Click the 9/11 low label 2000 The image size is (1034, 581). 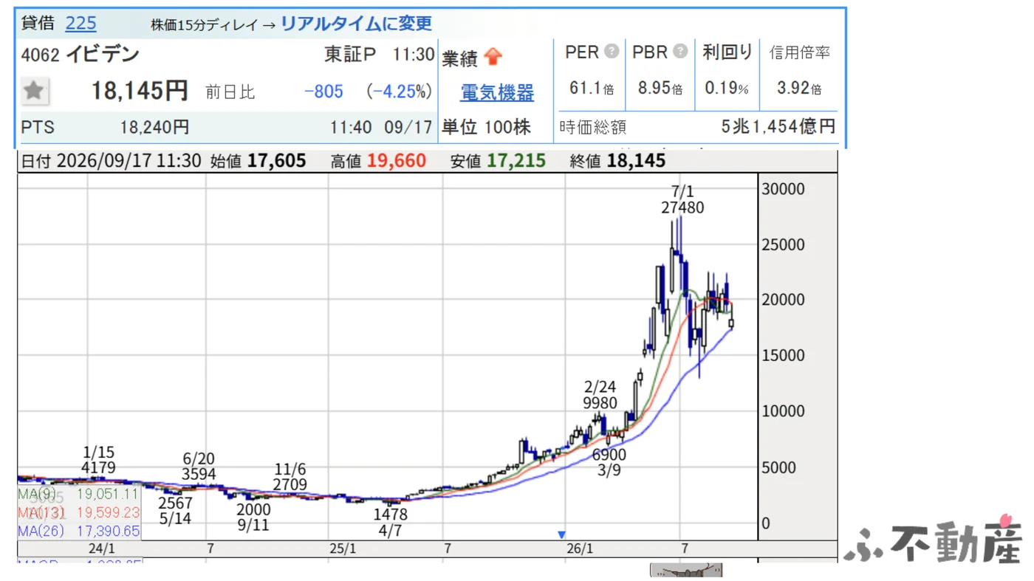tap(253, 510)
